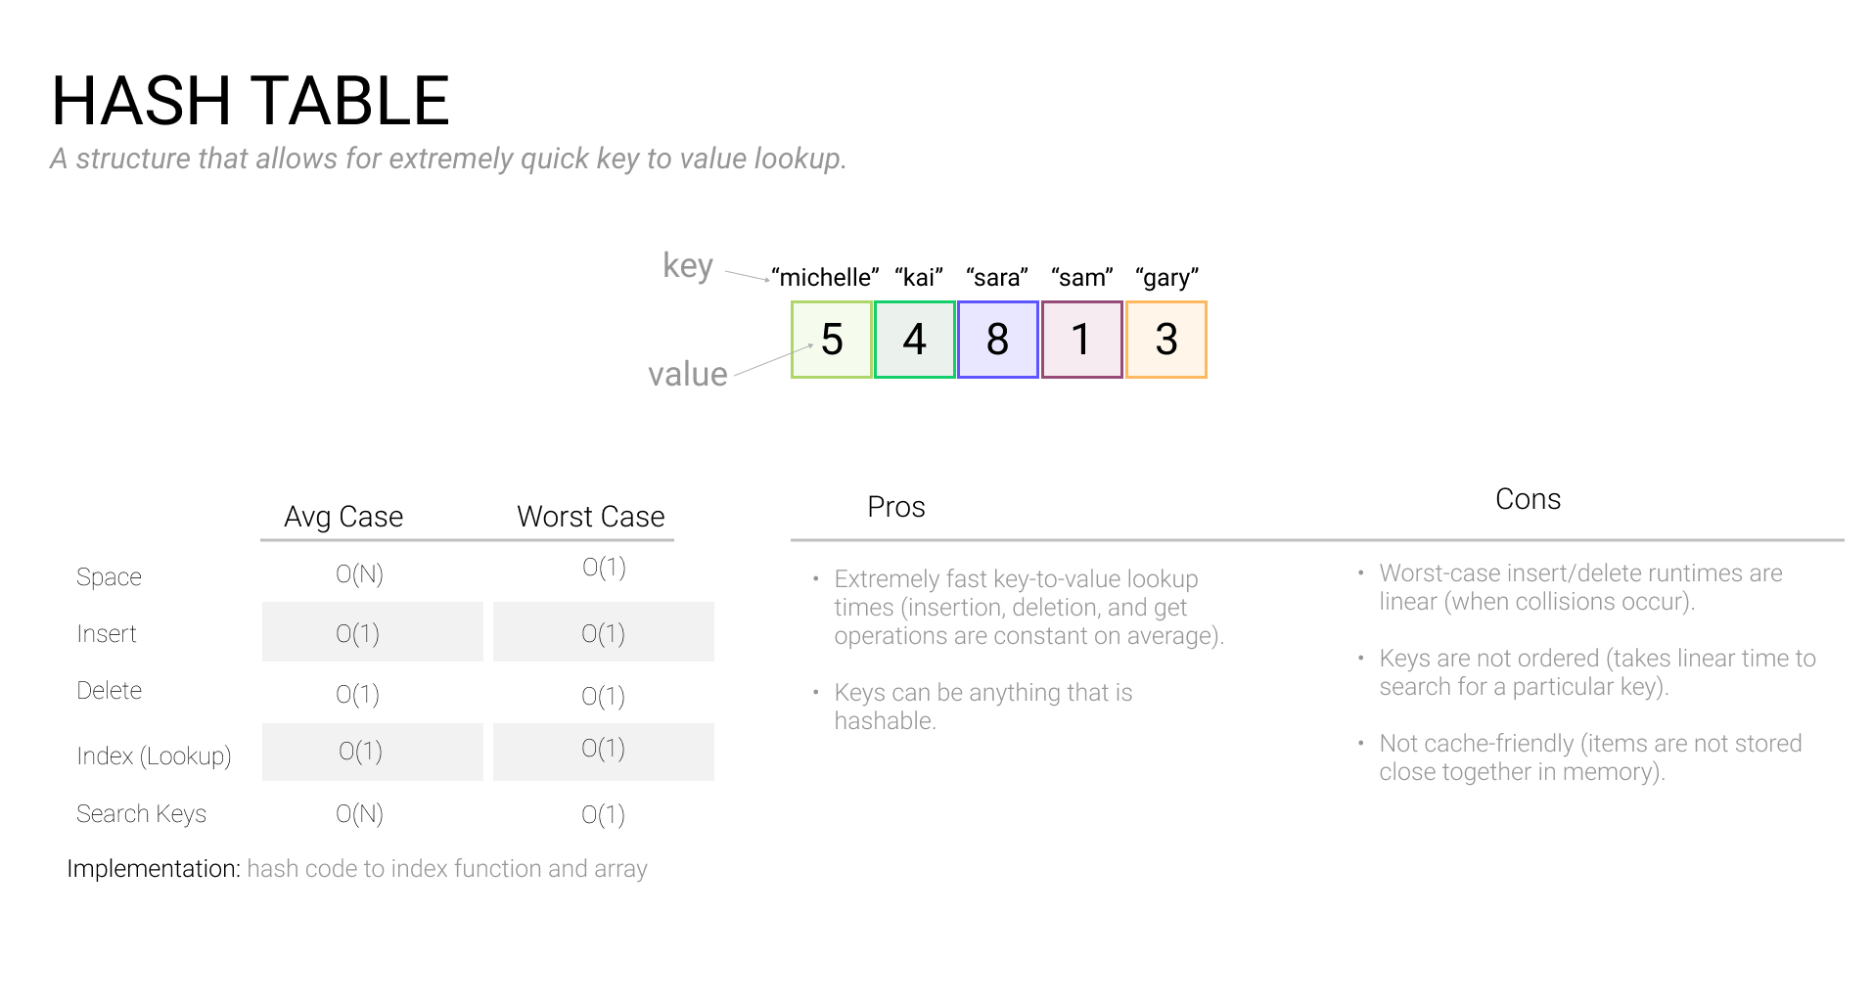Click the Implementation label text
This screenshot has width=1873, height=1006.
[x=154, y=869]
